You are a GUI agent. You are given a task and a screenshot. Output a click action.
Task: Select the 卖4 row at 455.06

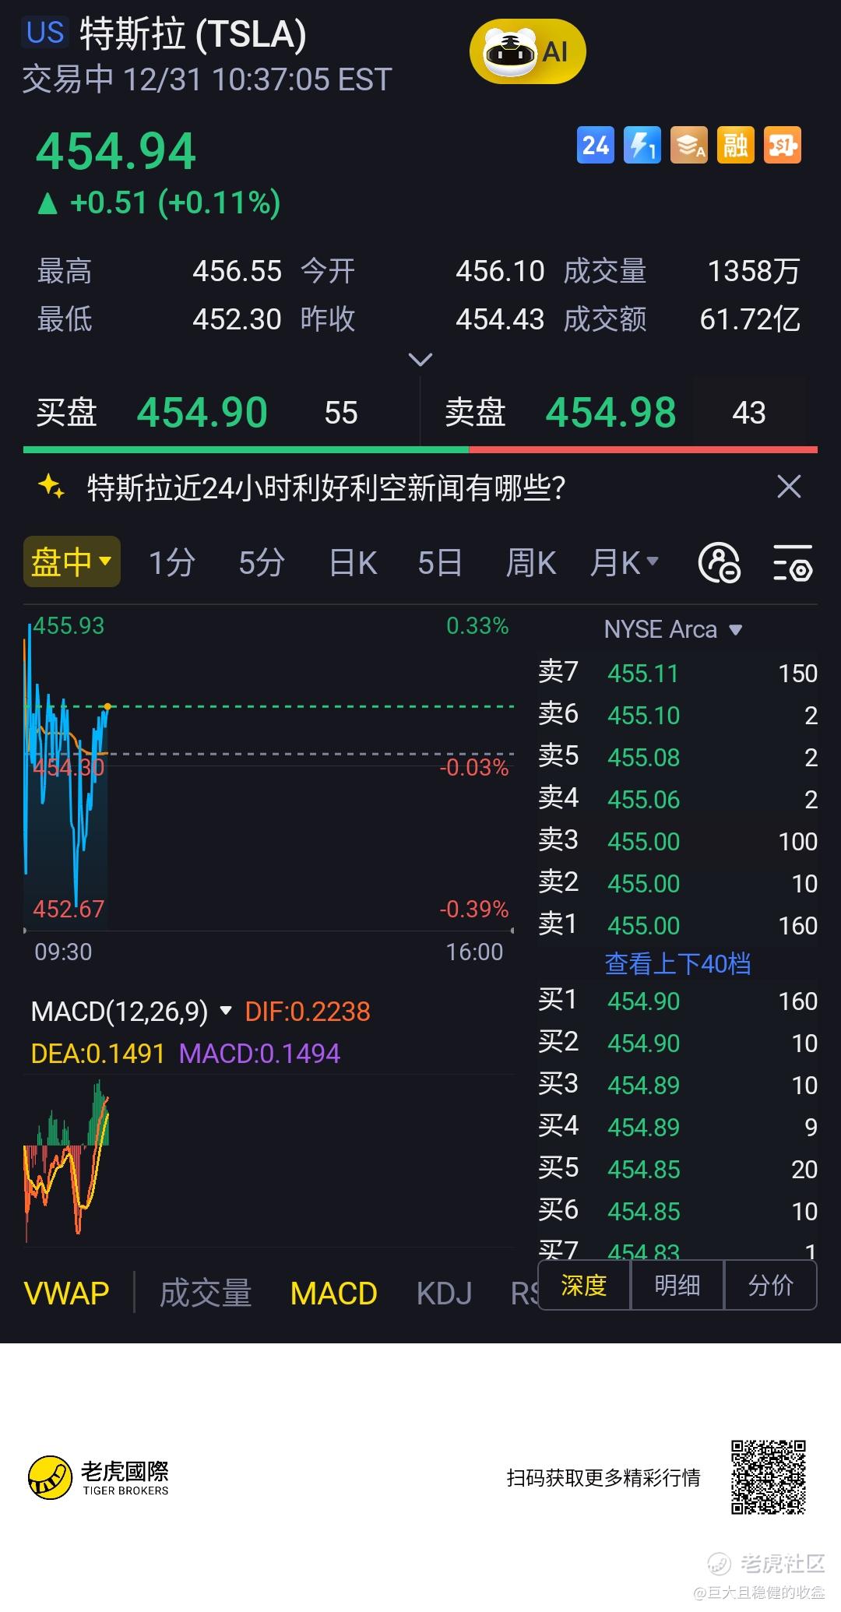coord(677,799)
